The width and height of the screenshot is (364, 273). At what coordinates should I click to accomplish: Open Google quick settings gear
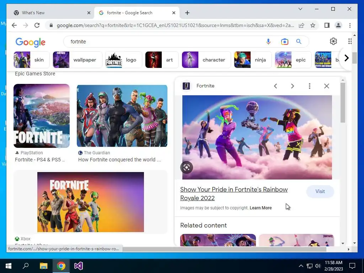pos(333,41)
